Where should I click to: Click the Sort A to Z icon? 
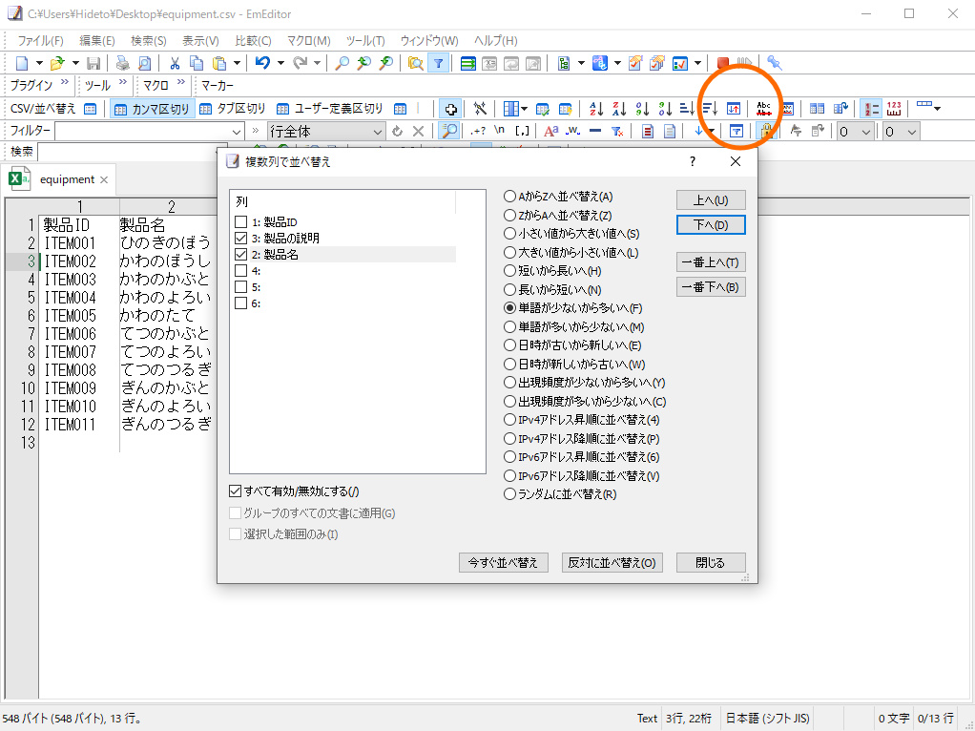[x=596, y=109]
